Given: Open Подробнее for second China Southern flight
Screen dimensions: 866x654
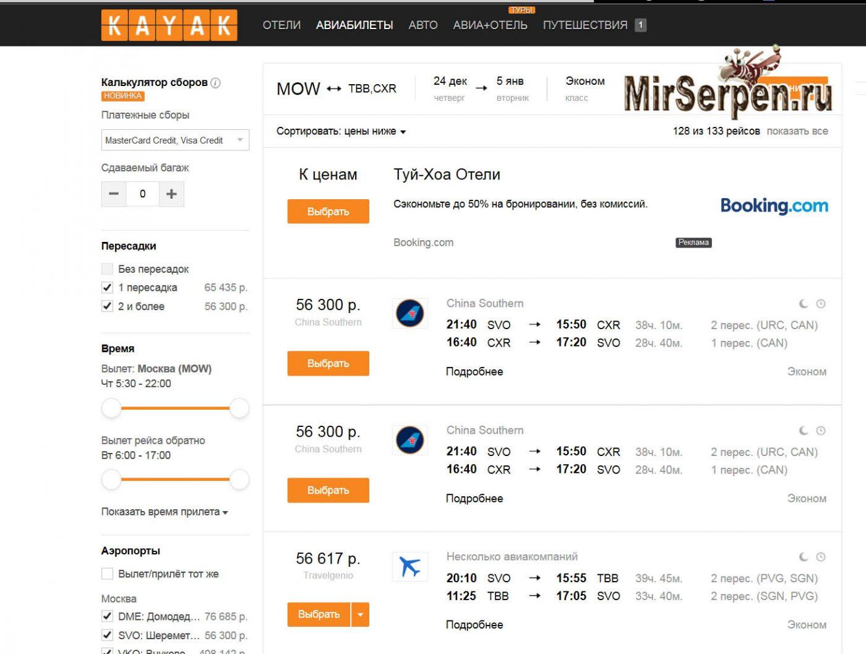Looking at the screenshot, I should (474, 499).
